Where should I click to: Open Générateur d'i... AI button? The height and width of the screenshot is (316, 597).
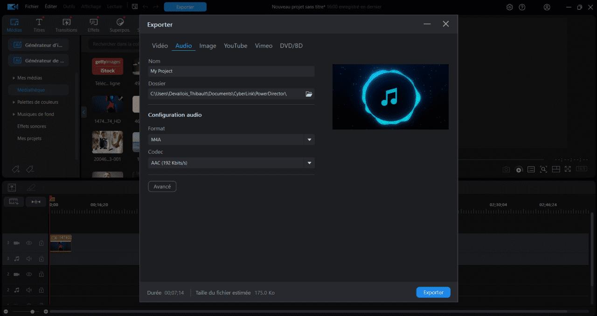38,45
